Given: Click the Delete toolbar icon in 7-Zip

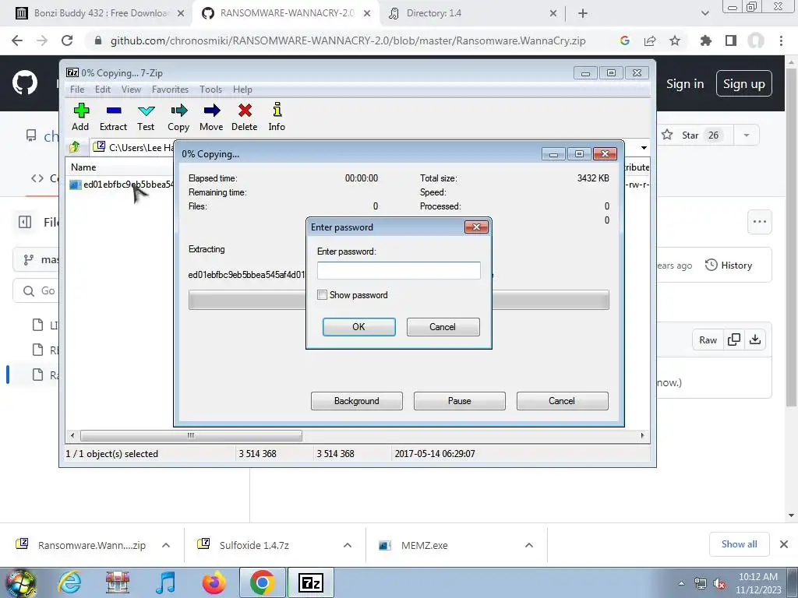Looking at the screenshot, I should [245, 111].
